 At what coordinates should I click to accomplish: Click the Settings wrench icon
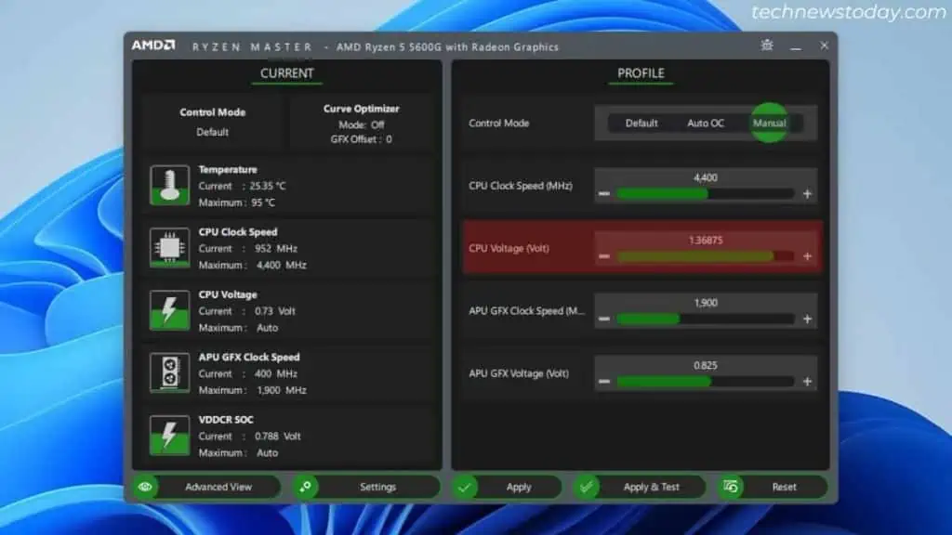(306, 486)
